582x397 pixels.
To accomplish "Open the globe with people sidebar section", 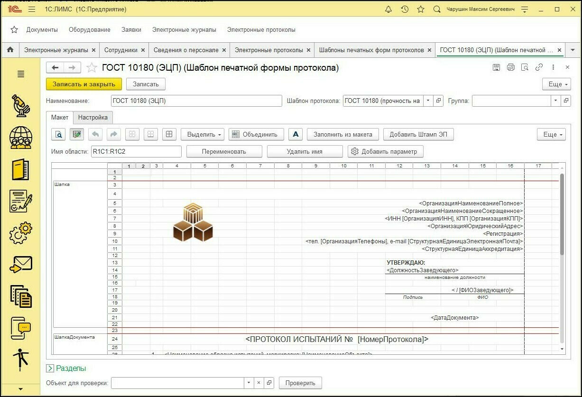I will (21, 138).
